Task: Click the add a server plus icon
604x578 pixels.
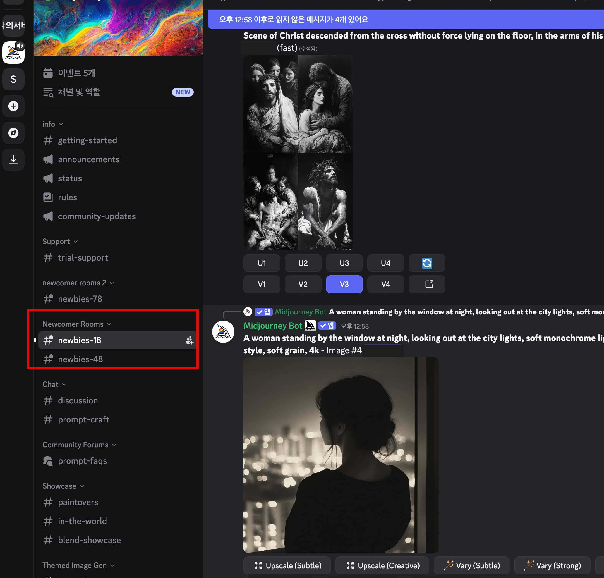Action: 13,106
